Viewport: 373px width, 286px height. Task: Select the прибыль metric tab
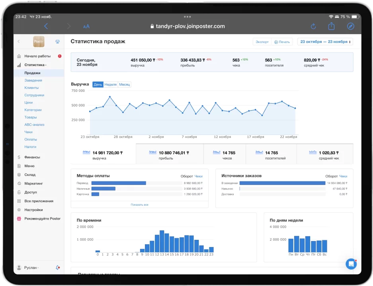tap(169, 155)
